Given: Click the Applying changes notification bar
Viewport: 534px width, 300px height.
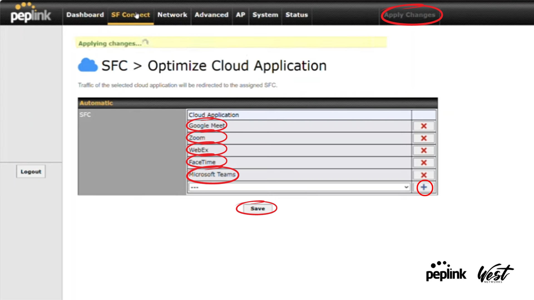Looking at the screenshot, I should tap(231, 43).
